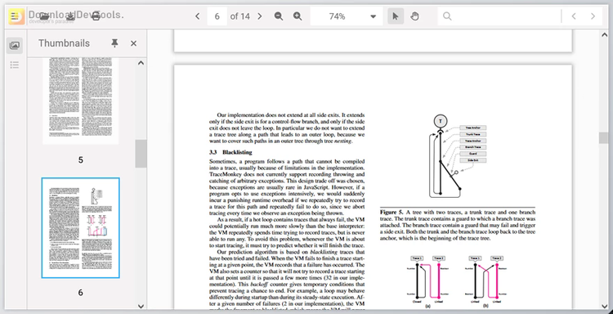This screenshot has height=314, width=613.
Task: Click the zoom out magnifier
Action: [279, 16]
